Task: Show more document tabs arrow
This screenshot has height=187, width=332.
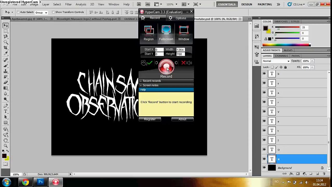Action: pos(249,19)
